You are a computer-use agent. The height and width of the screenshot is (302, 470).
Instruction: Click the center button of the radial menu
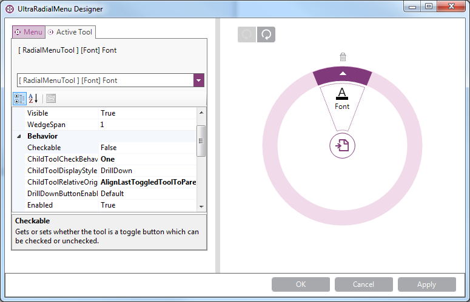tap(342, 146)
